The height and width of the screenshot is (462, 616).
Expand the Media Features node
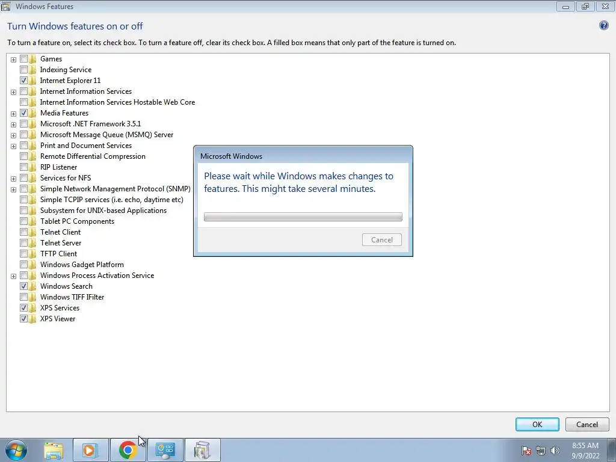point(13,114)
